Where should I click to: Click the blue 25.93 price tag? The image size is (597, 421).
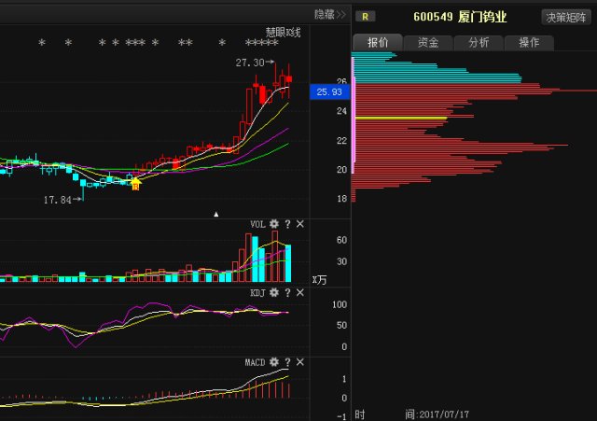click(329, 91)
